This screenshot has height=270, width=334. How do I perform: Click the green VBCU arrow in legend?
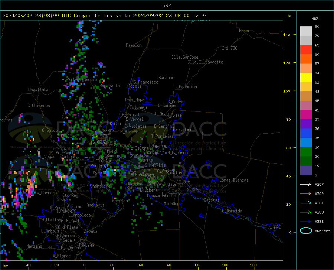(306, 212)
